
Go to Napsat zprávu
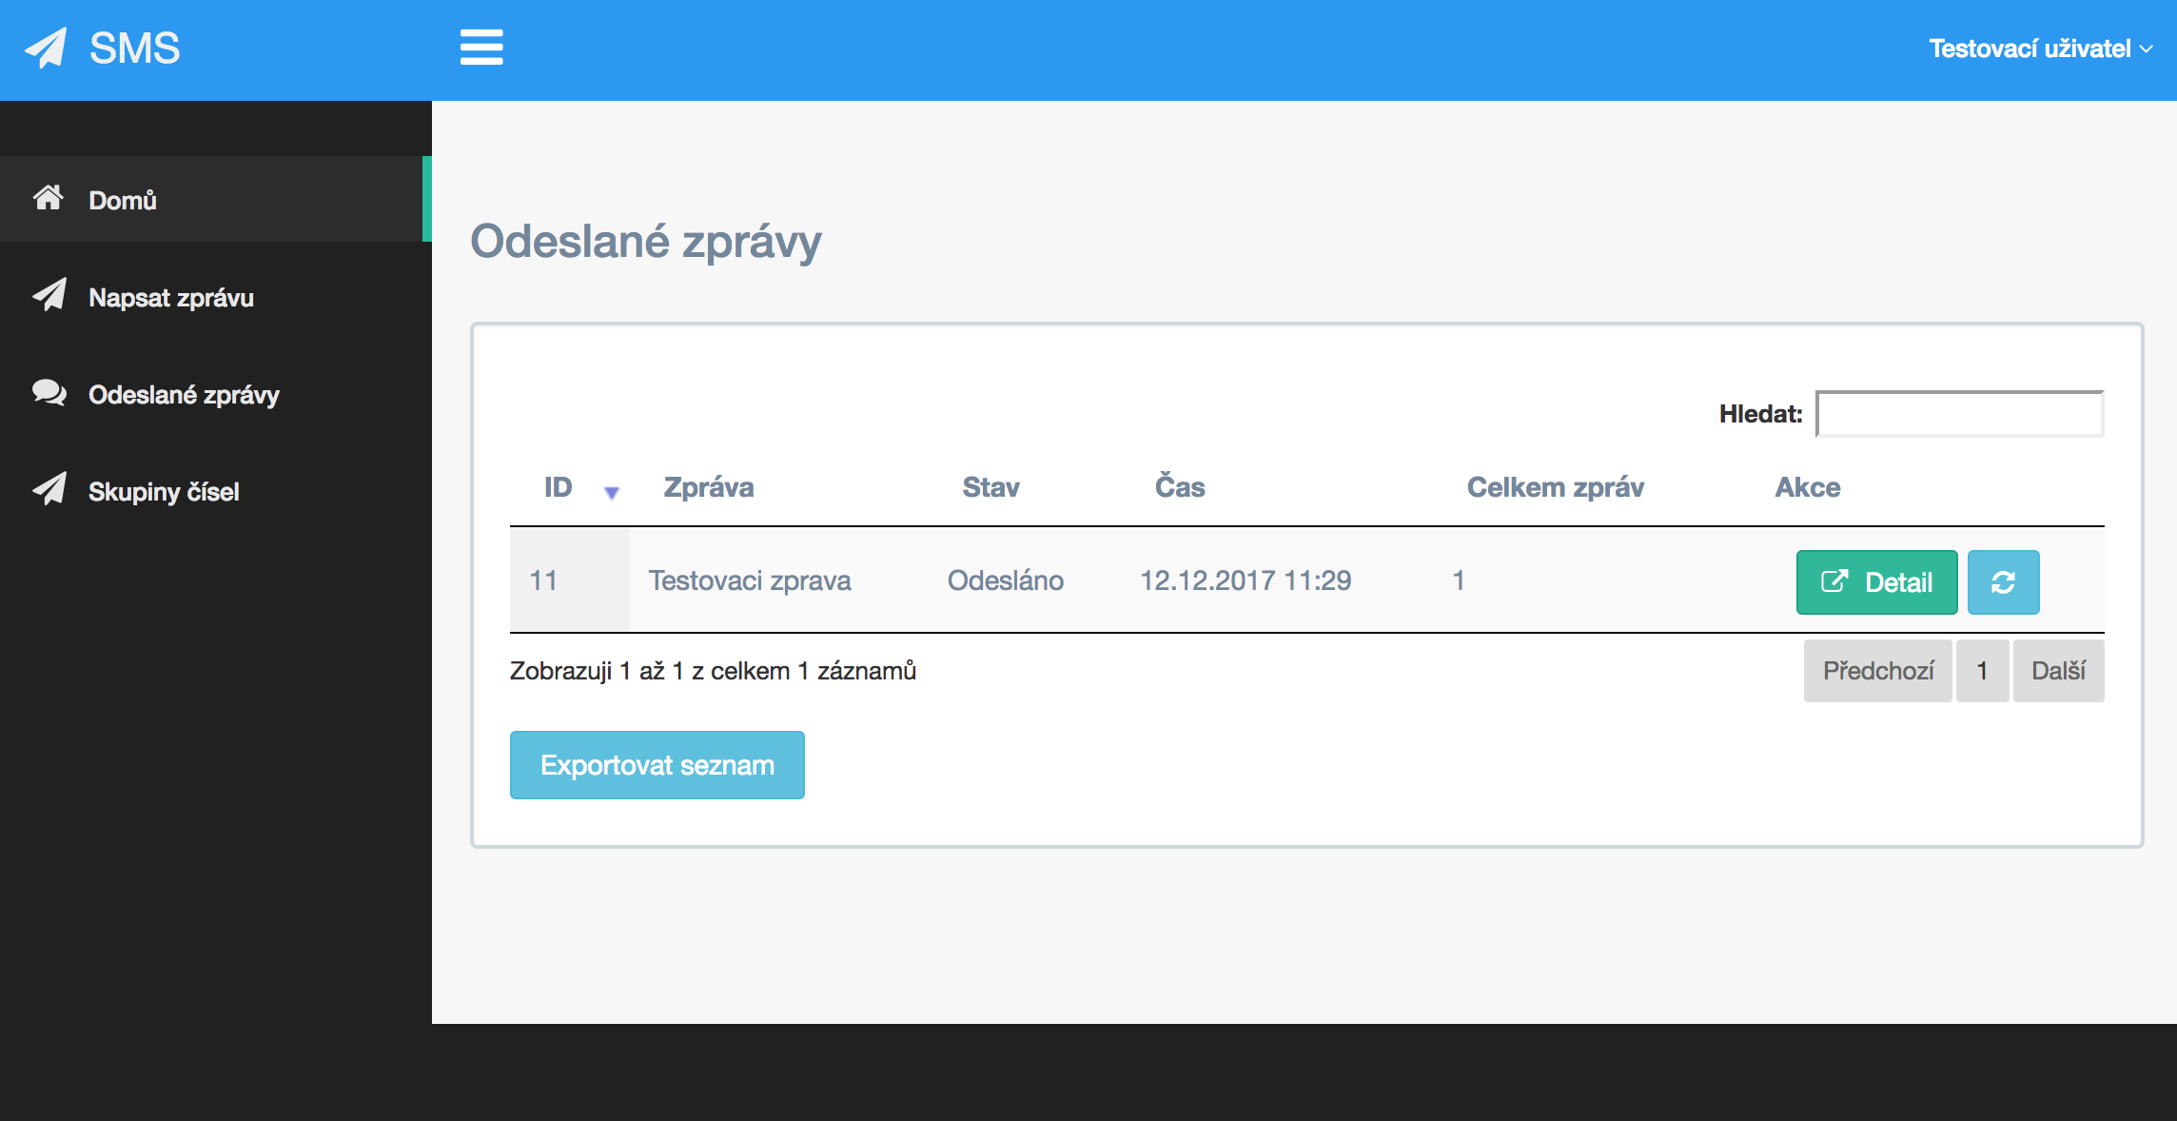(216, 297)
